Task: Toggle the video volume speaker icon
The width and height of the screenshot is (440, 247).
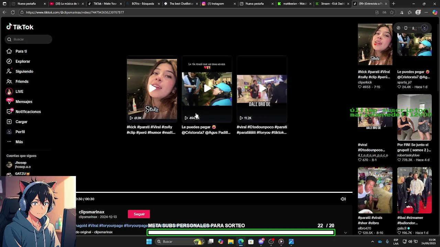Action: [343, 199]
